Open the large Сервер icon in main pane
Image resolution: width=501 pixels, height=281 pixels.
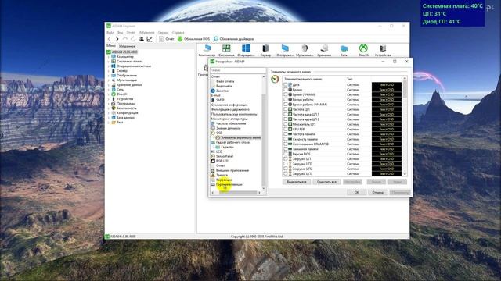pos(265,50)
